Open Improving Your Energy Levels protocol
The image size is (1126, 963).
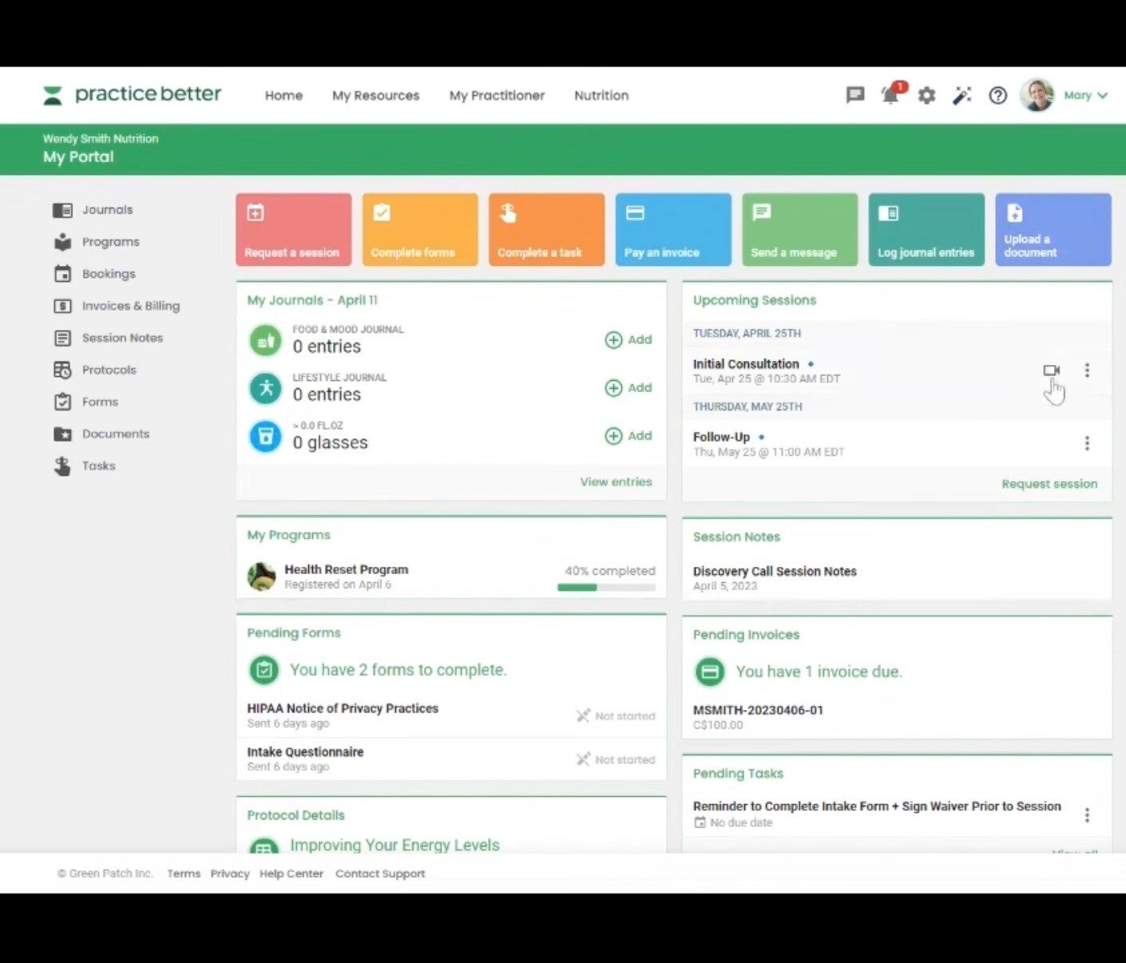394,845
